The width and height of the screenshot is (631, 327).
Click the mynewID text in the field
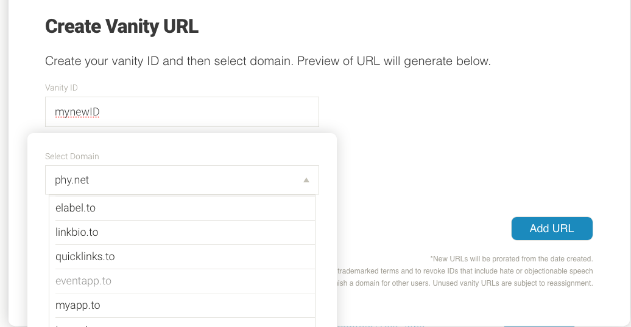(x=77, y=112)
